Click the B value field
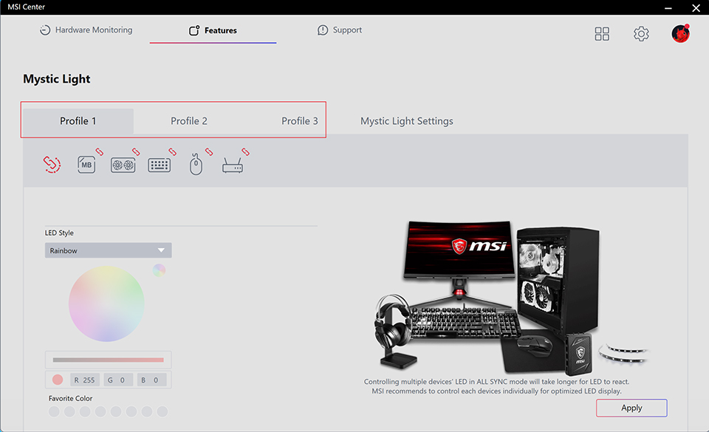 pyautogui.click(x=151, y=380)
